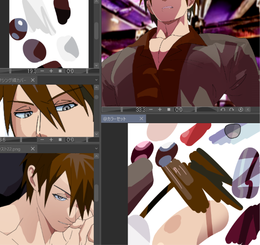Pick maroon-and-pink round swatch in @カラーセット
The image size is (260, 245).
pos(142,152)
